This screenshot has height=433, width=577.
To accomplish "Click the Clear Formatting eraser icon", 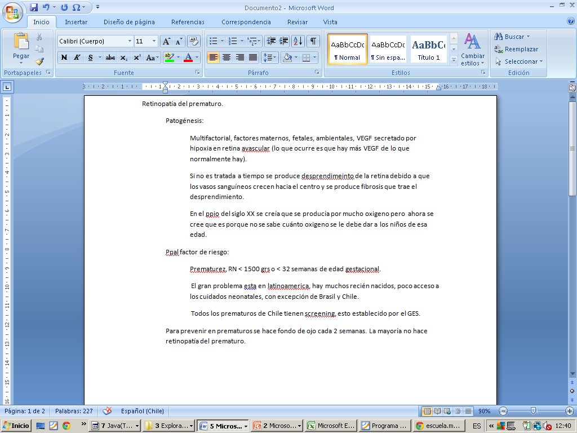I will (x=194, y=41).
